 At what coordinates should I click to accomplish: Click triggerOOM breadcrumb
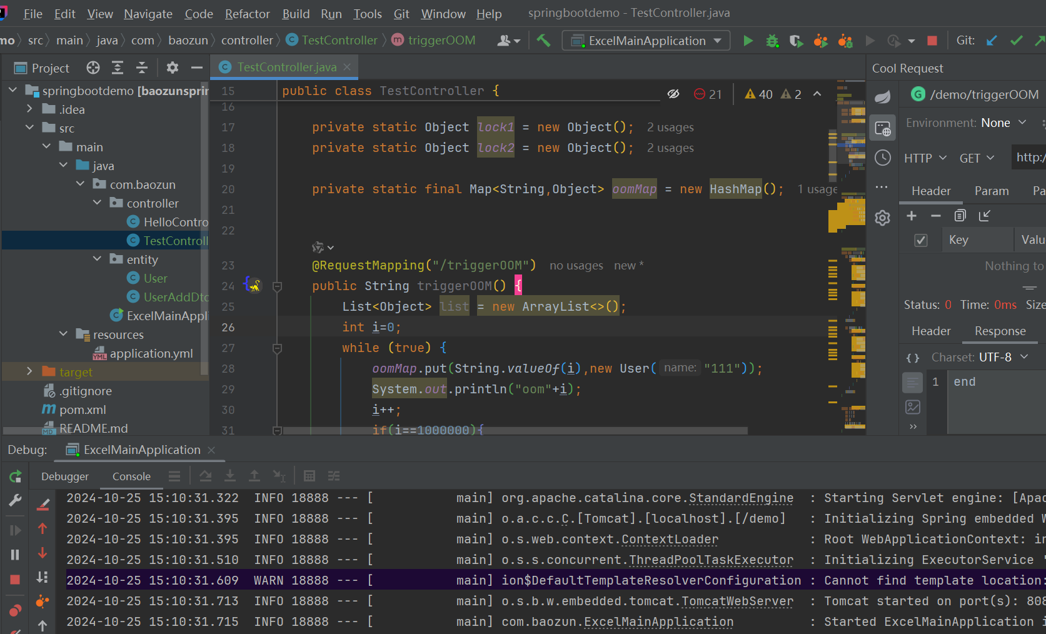(x=434, y=40)
